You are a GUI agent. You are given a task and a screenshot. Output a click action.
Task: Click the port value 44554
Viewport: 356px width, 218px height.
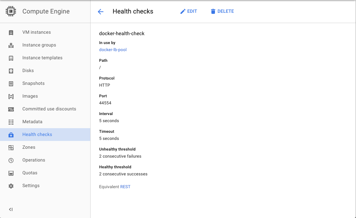click(105, 103)
